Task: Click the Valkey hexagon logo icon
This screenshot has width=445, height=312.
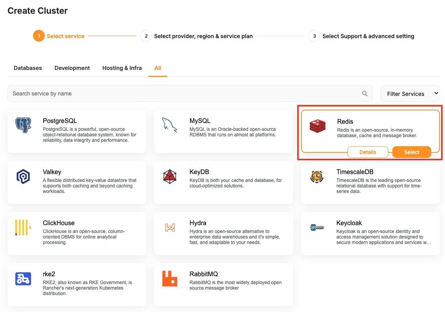Action: [23, 176]
